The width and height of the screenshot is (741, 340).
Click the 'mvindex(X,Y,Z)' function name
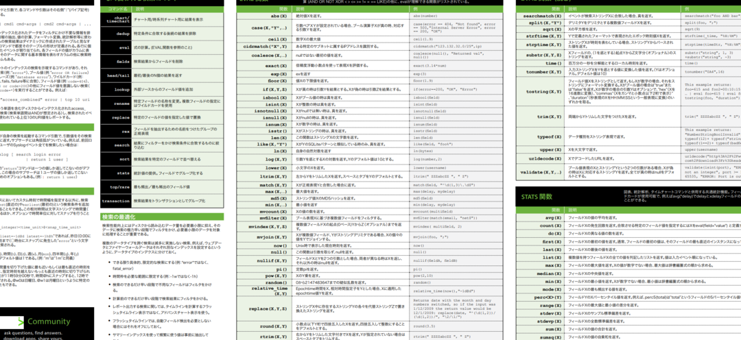pos(268,227)
